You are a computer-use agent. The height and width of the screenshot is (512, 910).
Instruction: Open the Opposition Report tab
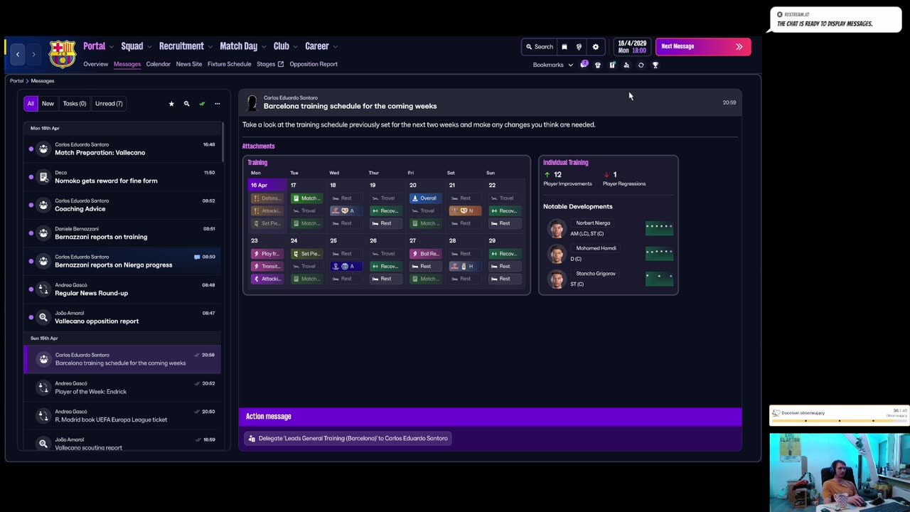pos(314,64)
